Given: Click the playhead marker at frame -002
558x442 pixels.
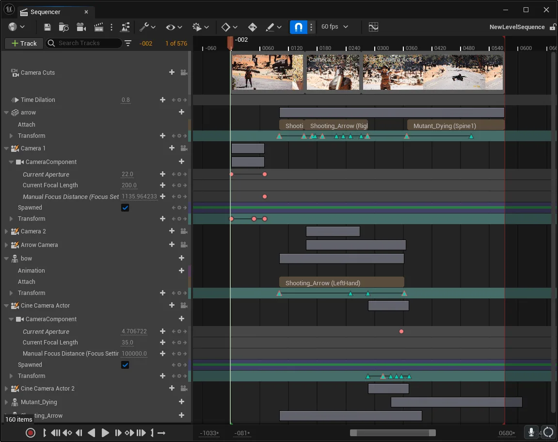Looking at the screenshot, I should pos(230,43).
